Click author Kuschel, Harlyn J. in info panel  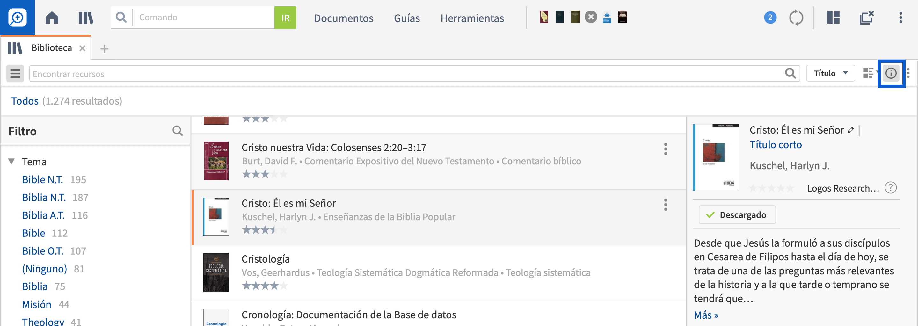(x=789, y=166)
